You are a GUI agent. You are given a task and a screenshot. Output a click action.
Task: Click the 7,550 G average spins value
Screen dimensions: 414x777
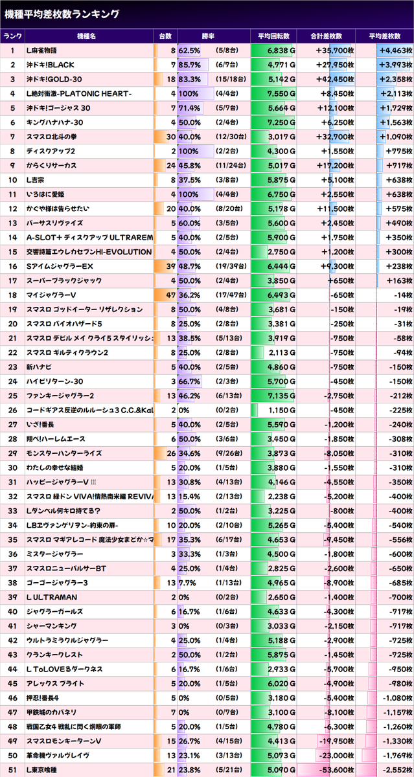[281, 93]
